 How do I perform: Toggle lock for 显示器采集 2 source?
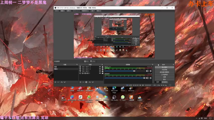102,73
